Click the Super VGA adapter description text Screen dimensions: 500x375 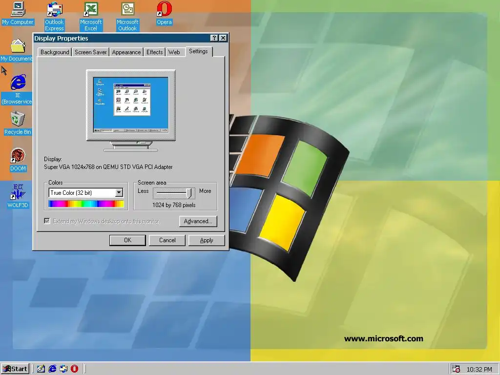pyautogui.click(x=108, y=167)
